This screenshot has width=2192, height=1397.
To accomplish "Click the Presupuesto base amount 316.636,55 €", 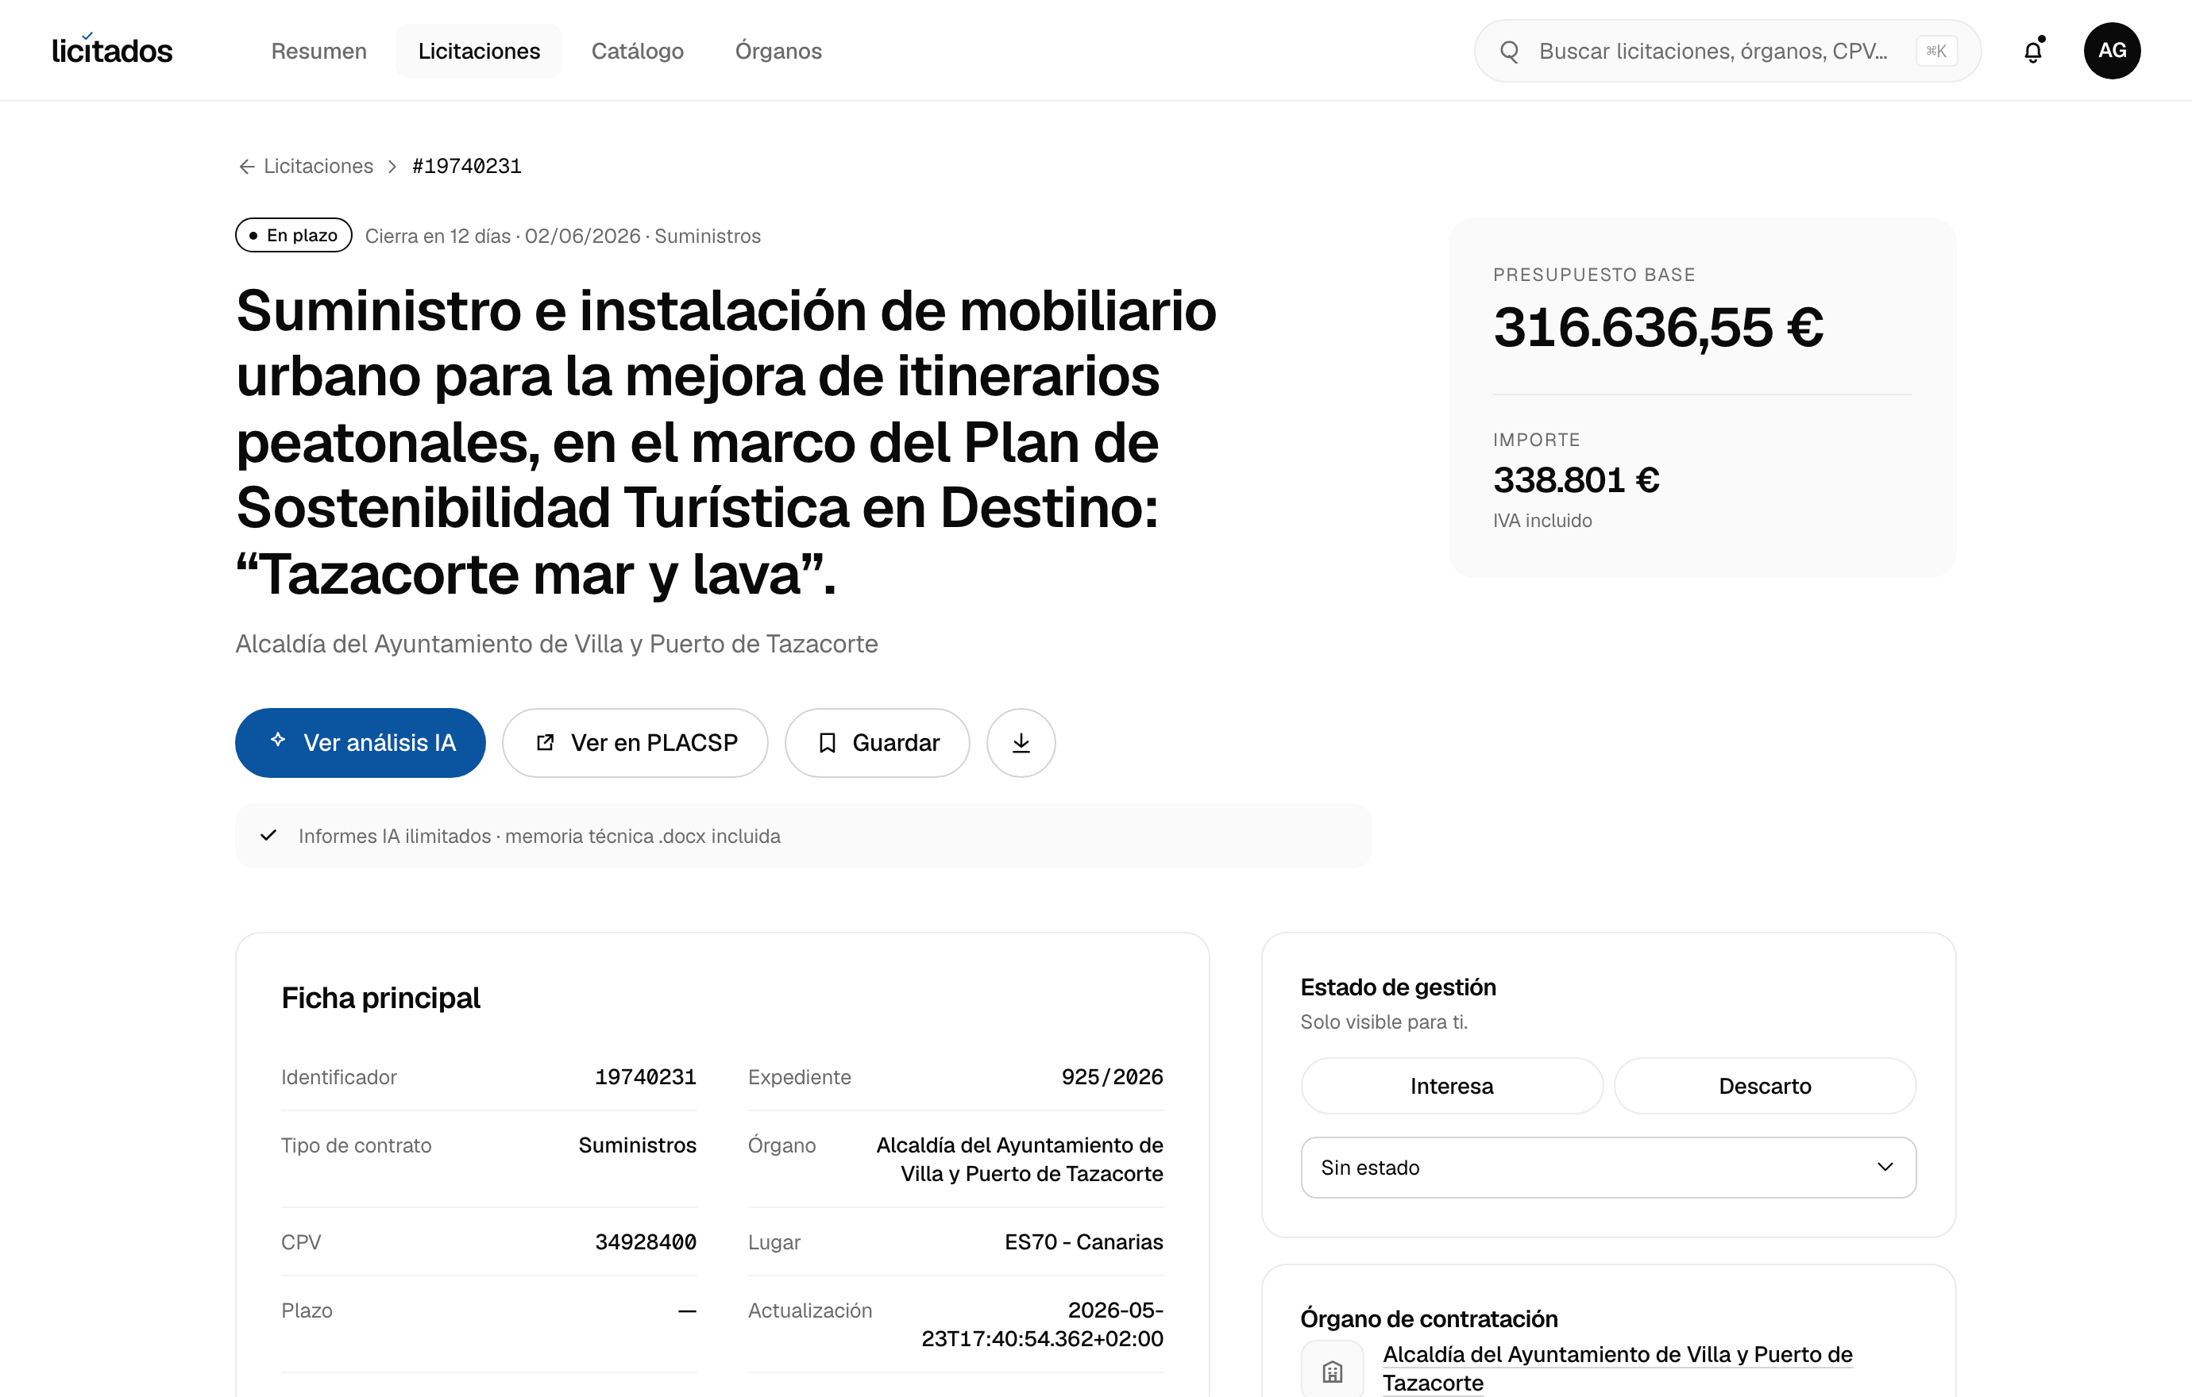I will pos(1658,327).
